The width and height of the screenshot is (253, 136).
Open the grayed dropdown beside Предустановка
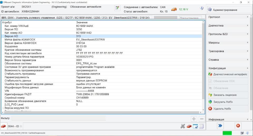[166, 18]
